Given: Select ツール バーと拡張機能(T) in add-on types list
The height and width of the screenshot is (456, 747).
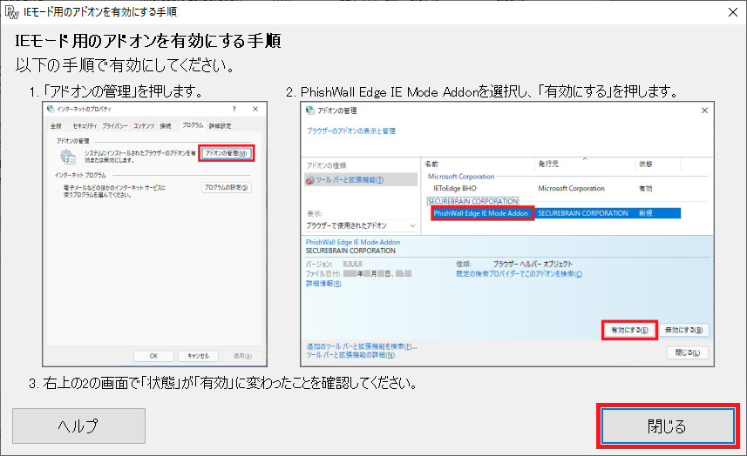Looking at the screenshot, I should pyautogui.click(x=361, y=180).
